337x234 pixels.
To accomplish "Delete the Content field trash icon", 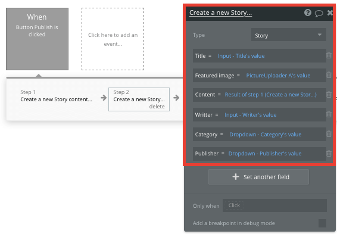I will [x=329, y=94].
